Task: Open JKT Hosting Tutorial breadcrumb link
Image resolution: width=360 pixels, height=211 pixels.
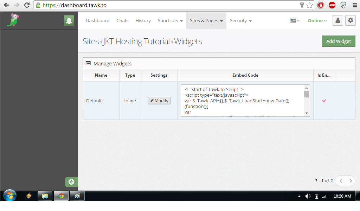Action: coord(136,41)
